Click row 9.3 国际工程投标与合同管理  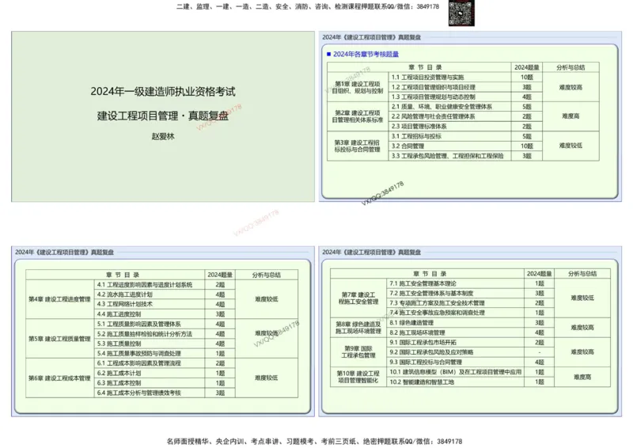pos(456,362)
